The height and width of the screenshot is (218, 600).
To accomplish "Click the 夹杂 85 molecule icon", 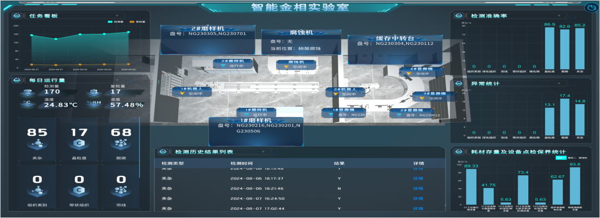I will (x=37, y=145).
